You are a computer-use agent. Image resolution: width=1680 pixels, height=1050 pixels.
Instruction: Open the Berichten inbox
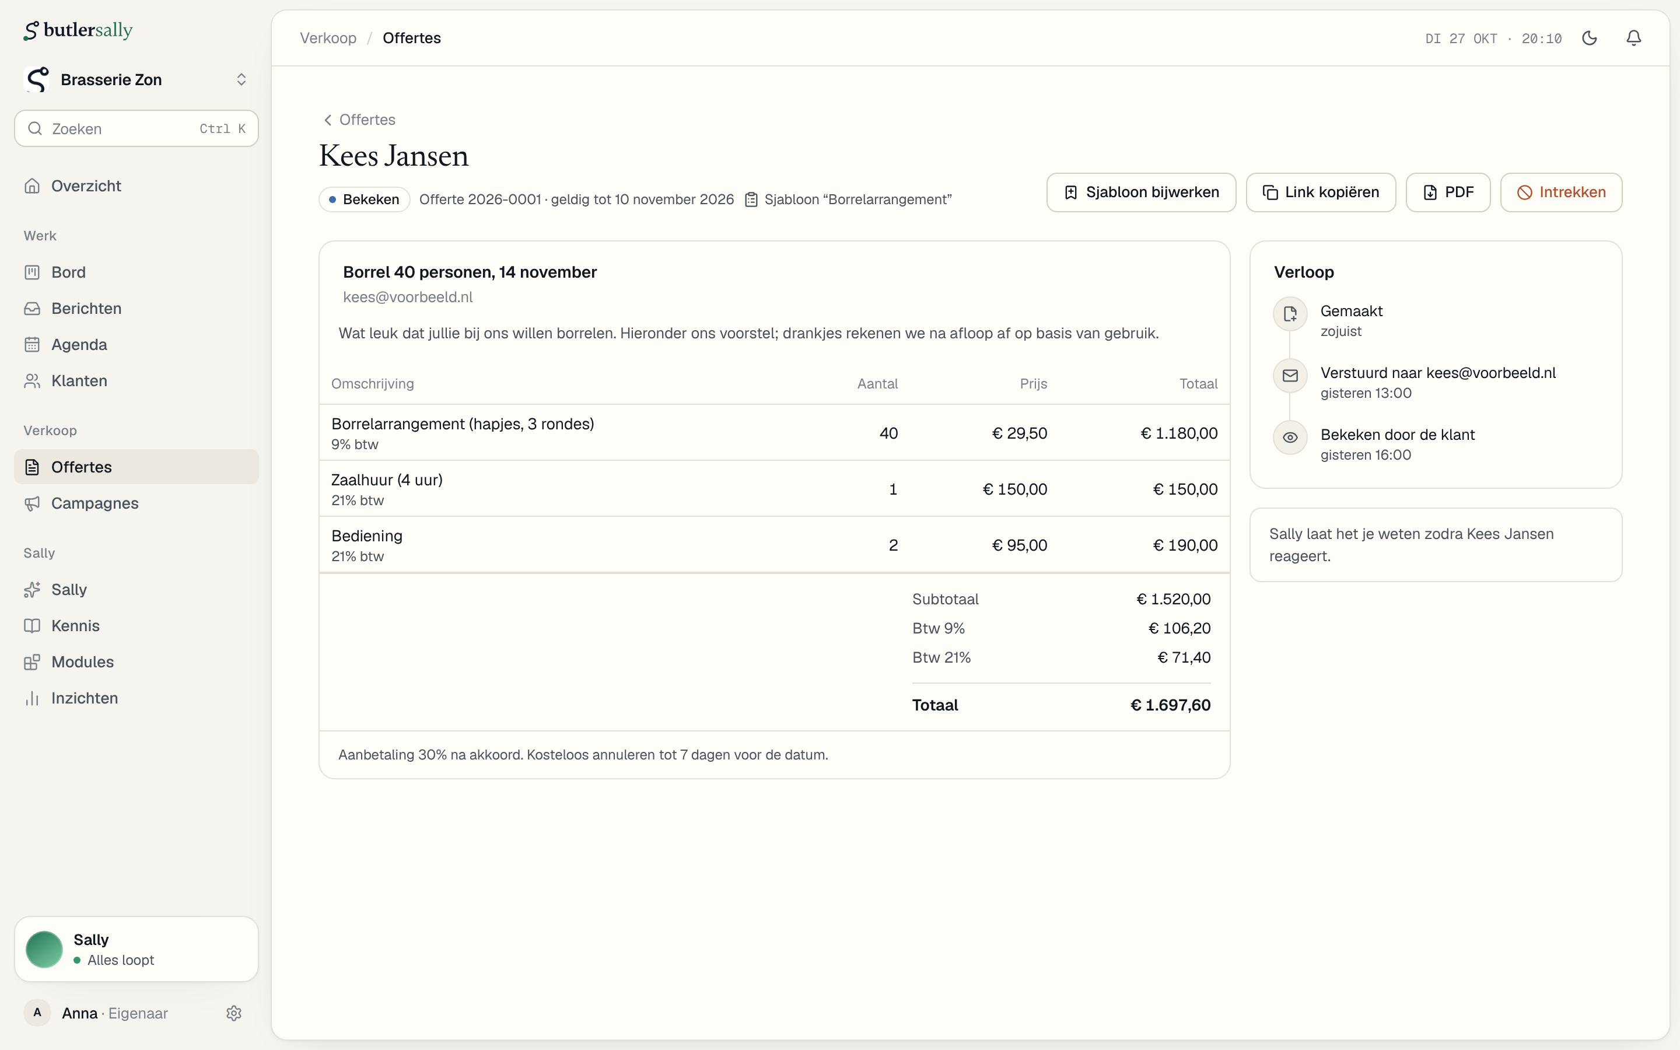pyautogui.click(x=136, y=309)
